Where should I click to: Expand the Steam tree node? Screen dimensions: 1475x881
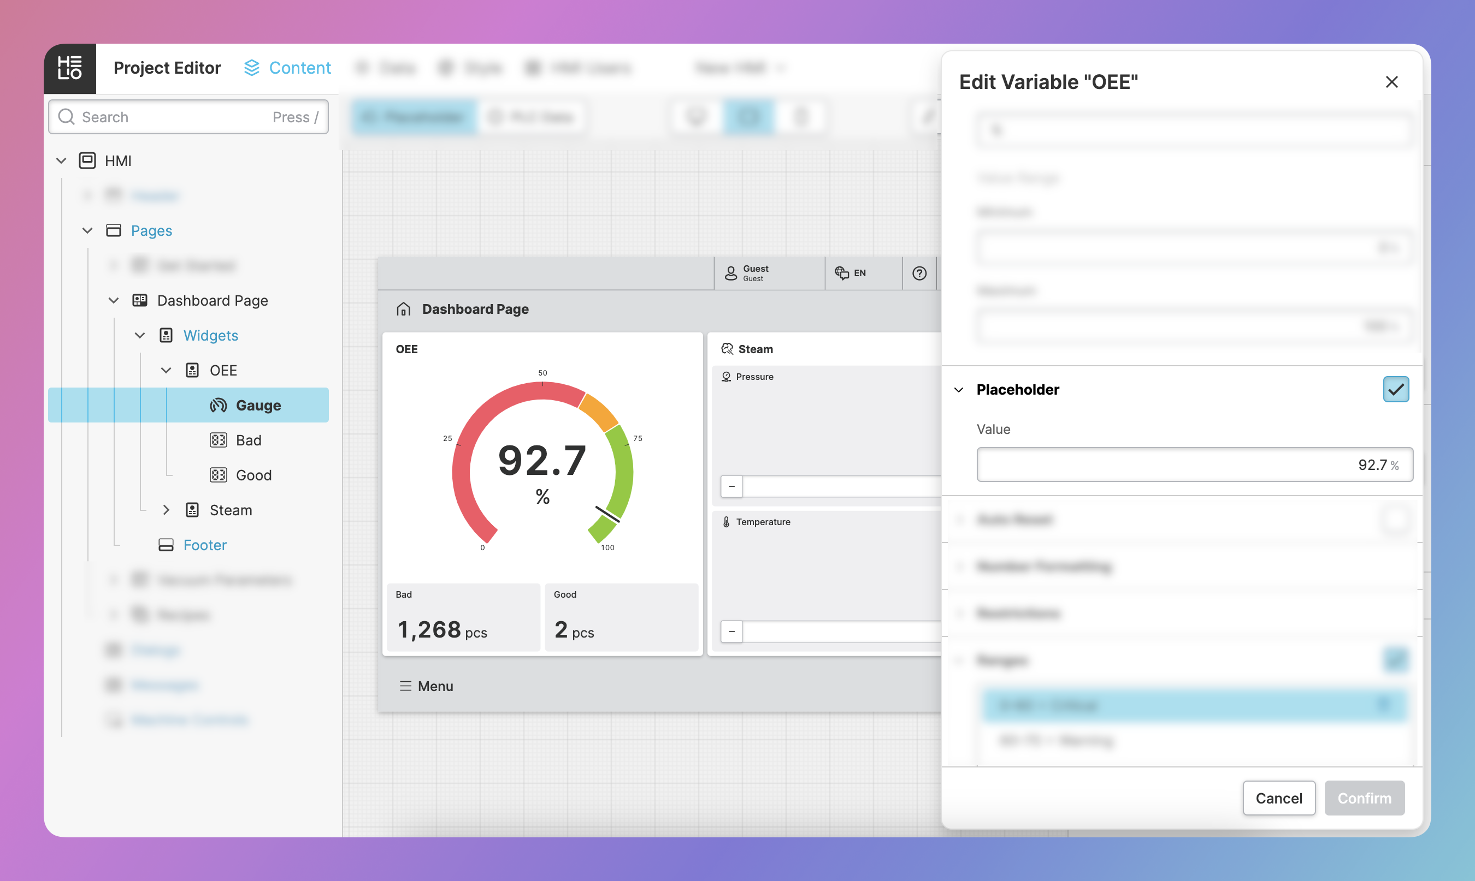coord(166,510)
